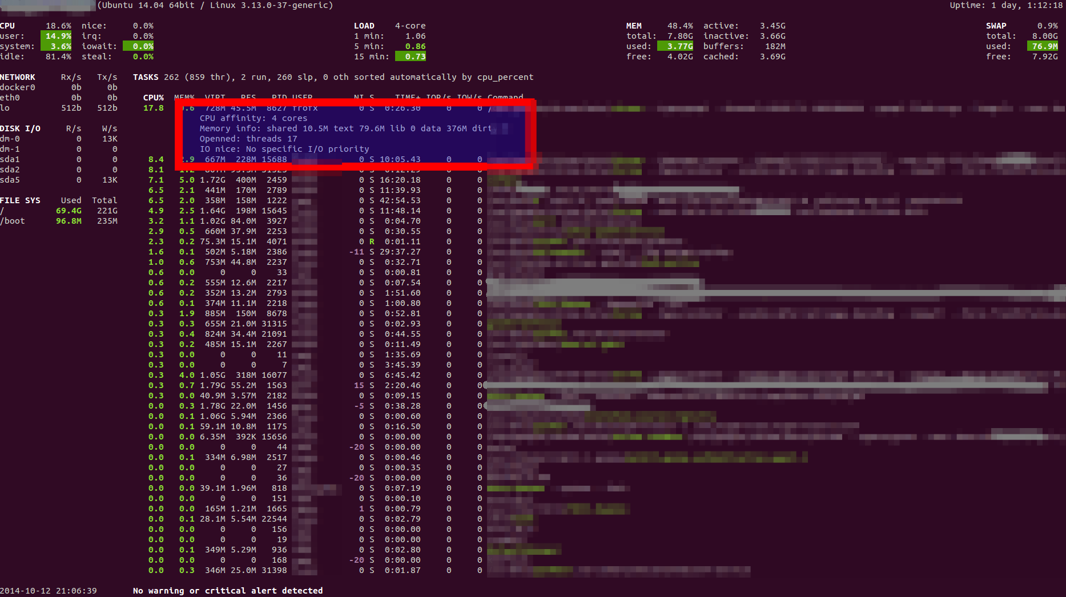Select nice value -11 for PID 2386
Screen dimensions: 1066x597
tap(356, 252)
